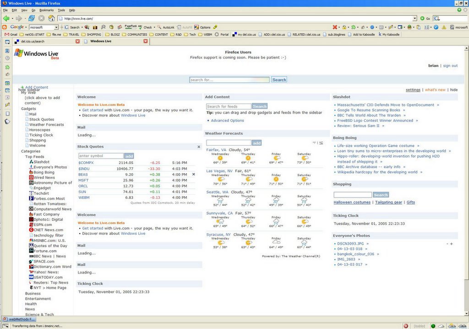Click the AutoLink wand button
469x329 pixels.
[x=166, y=27]
